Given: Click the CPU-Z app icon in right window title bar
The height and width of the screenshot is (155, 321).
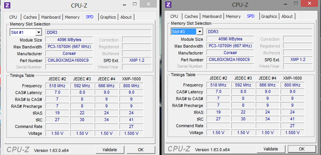Looking at the screenshot, I should point(168,4).
